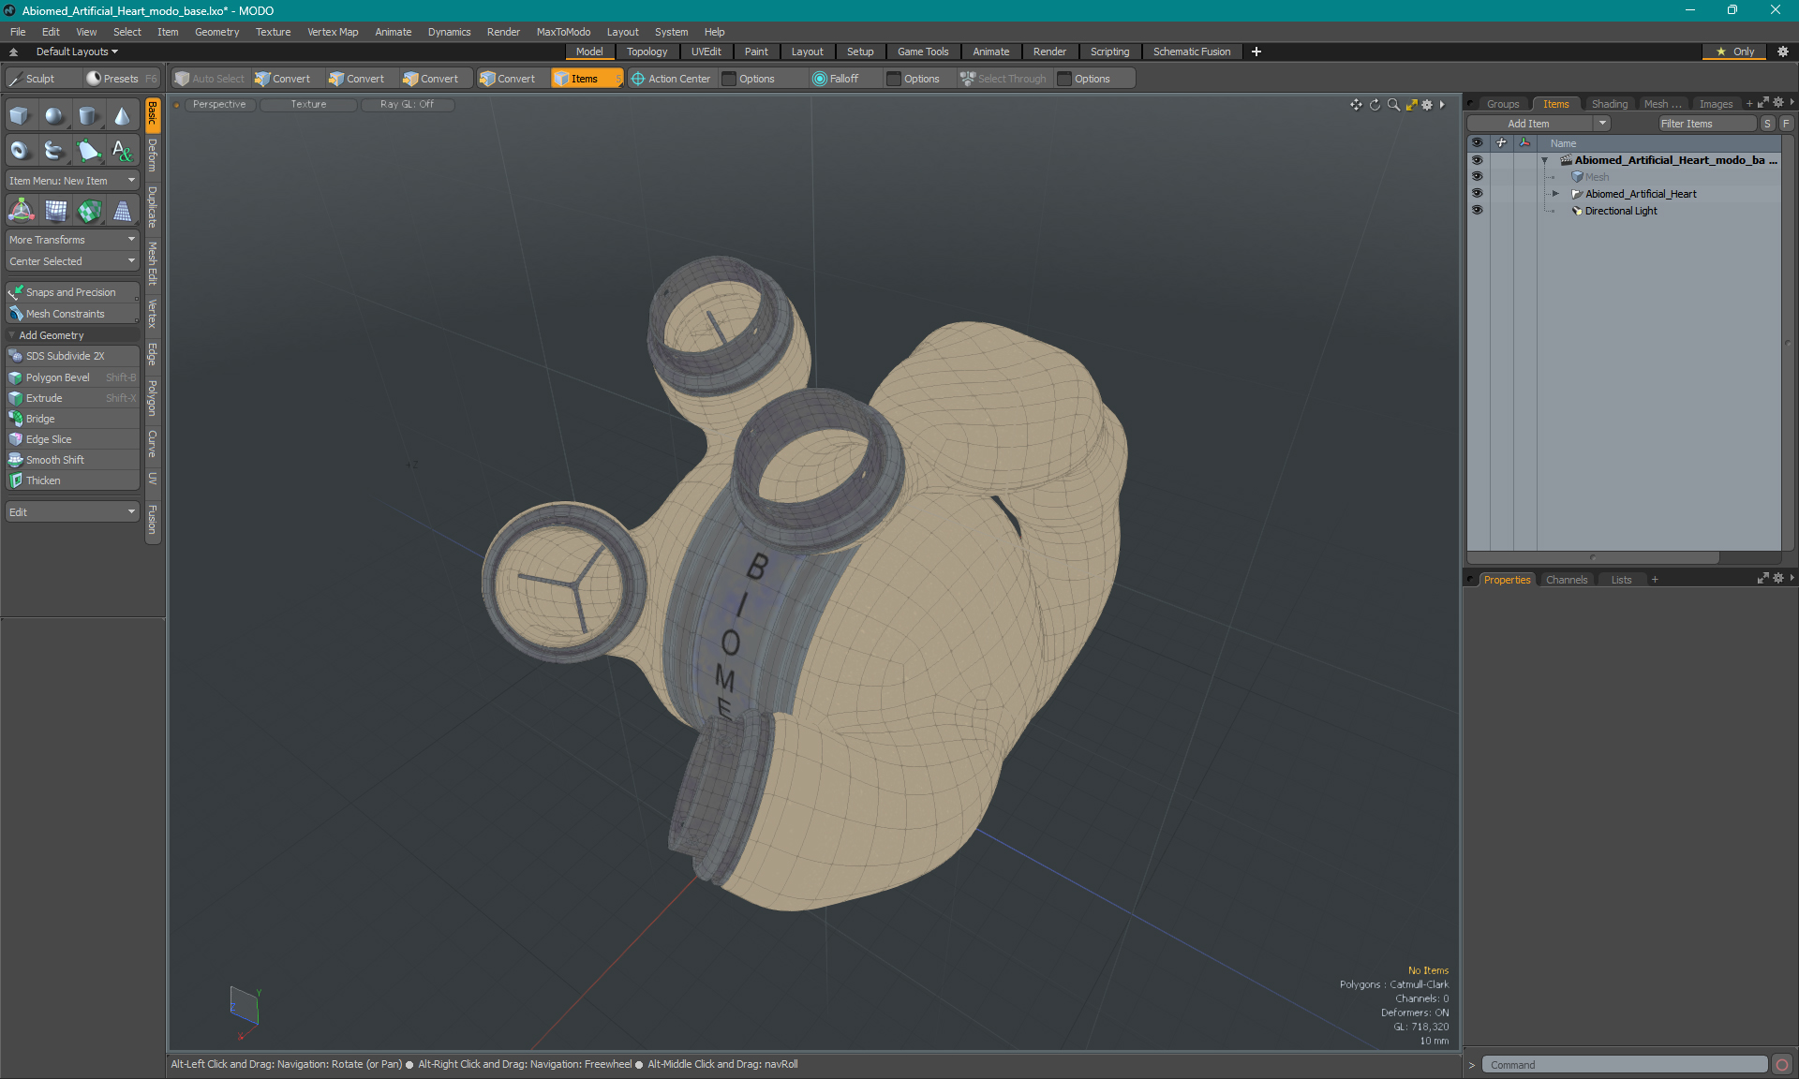1799x1079 pixels.
Task: Select the Cube primitive tool
Action: [20, 116]
